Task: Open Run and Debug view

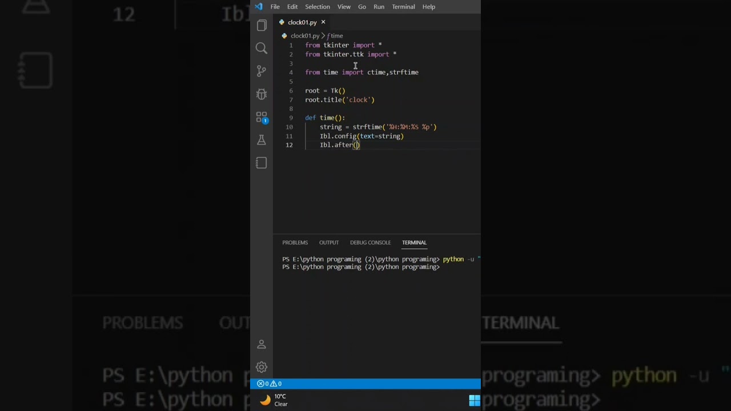Action: click(x=262, y=94)
